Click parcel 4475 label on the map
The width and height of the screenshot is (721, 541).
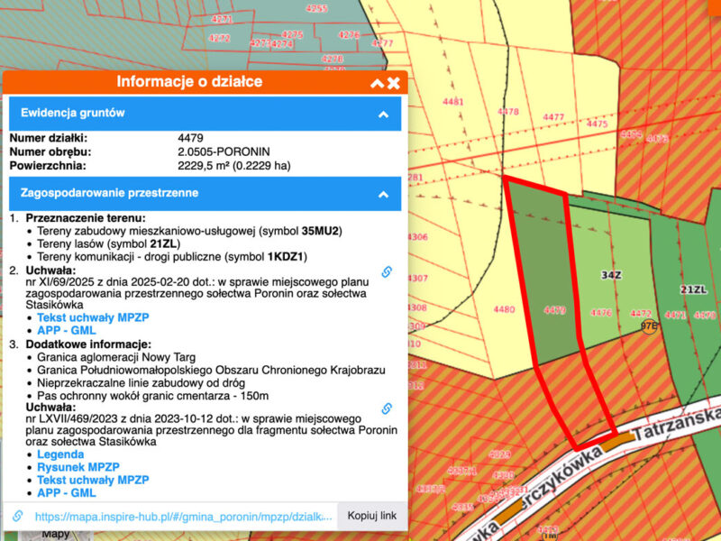point(597,124)
